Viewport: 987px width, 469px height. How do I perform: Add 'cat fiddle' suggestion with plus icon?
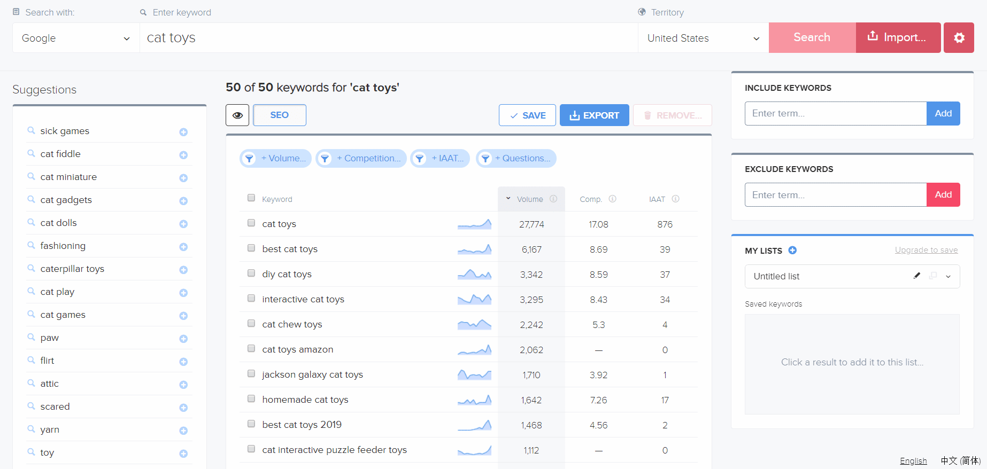(183, 155)
